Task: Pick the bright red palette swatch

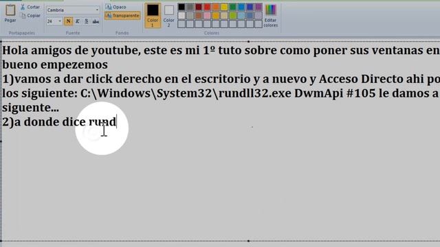Action: coord(207,7)
